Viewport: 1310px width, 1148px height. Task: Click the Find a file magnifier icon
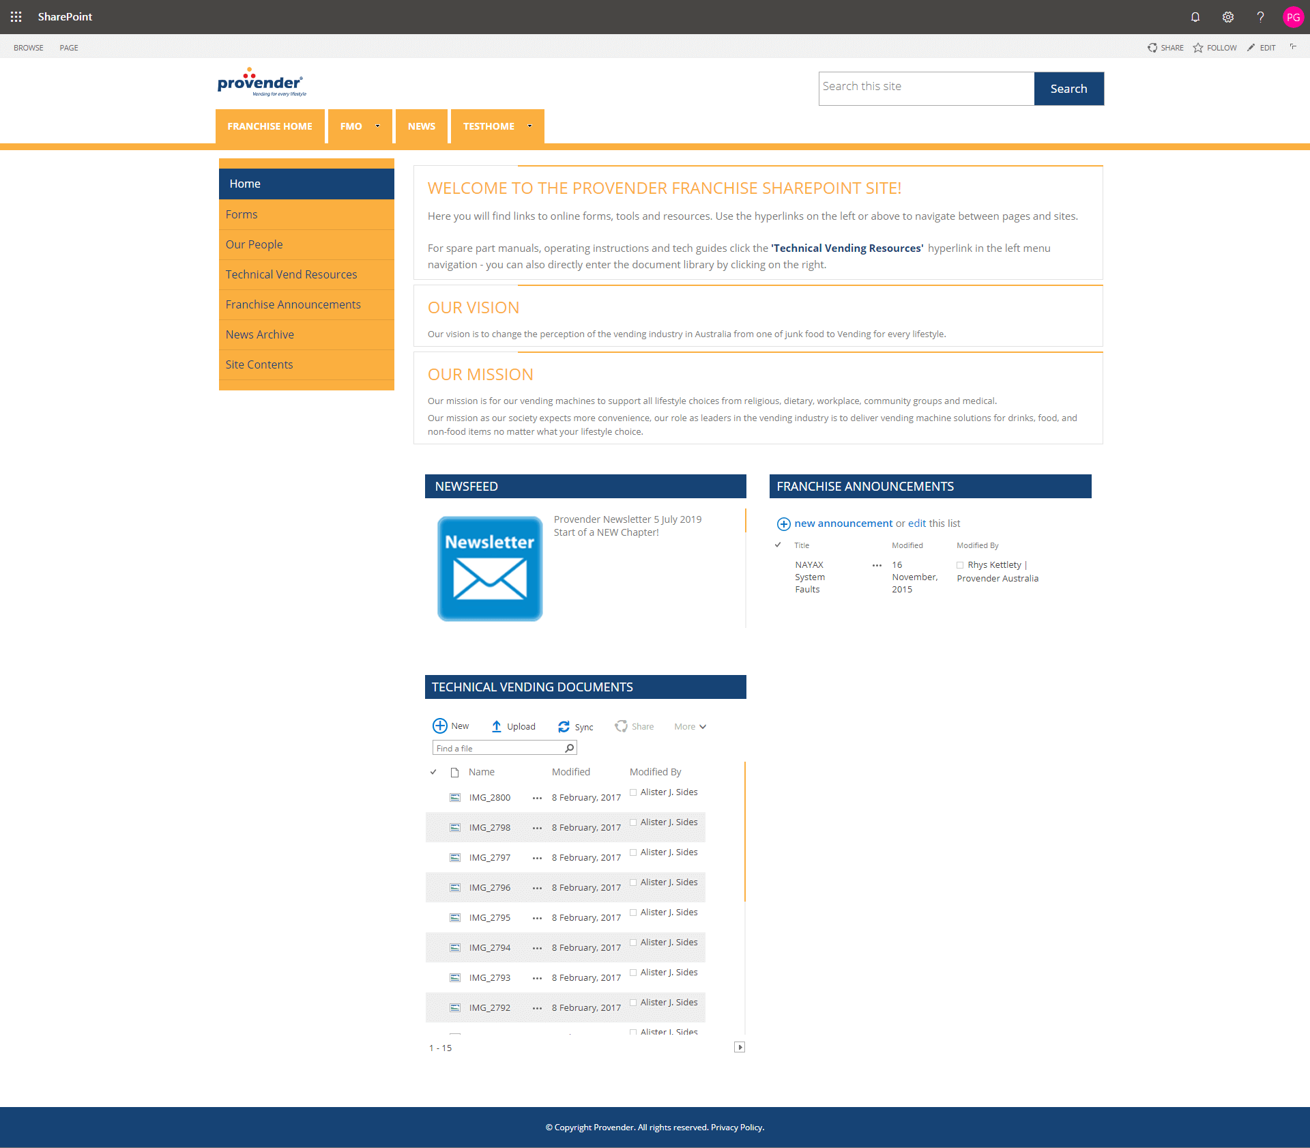570,748
